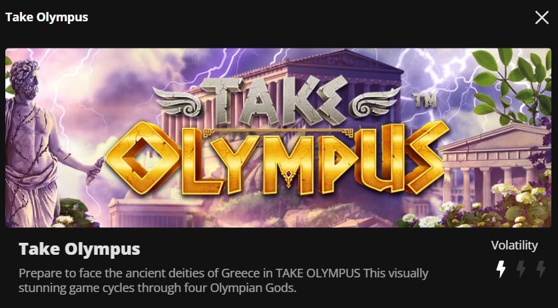This screenshot has width=558, height=308.
Task: Click the first bright volatility lightning bolt
Action: (x=501, y=269)
